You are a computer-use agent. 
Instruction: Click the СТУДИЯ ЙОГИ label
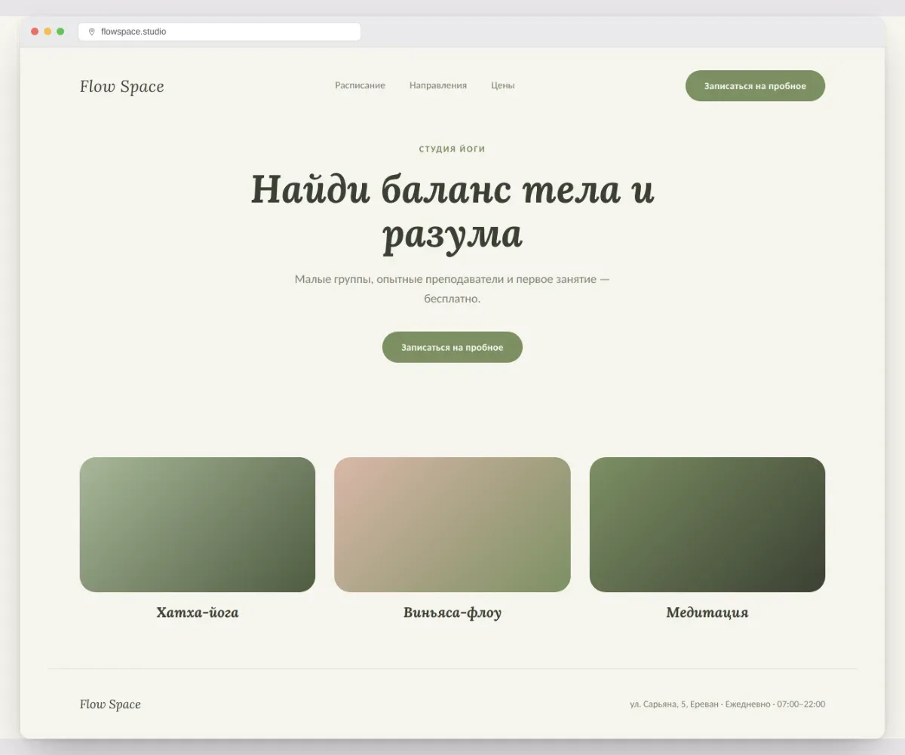click(452, 149)
